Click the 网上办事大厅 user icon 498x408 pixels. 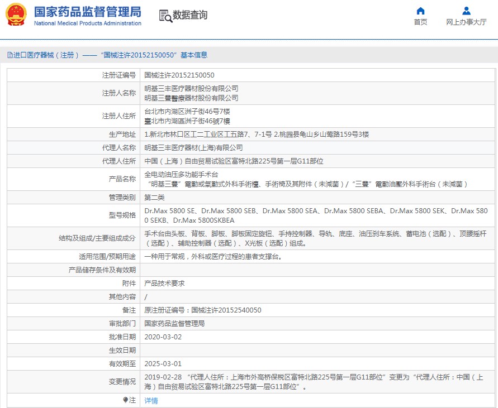click(x=466, y=11)
